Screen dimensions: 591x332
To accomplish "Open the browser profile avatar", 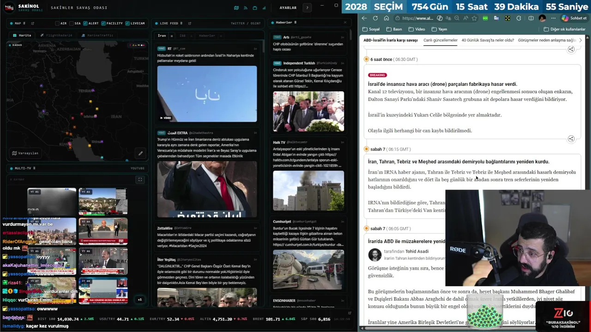I will point(542,18).
